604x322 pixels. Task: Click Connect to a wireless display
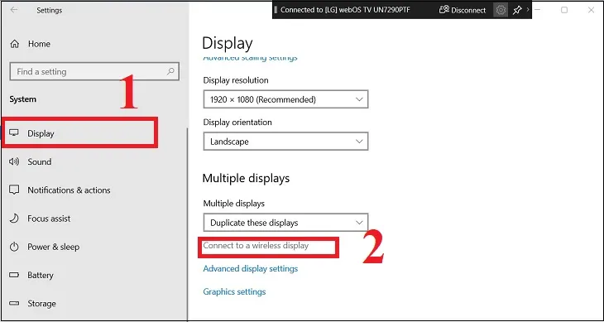(256, 246)
